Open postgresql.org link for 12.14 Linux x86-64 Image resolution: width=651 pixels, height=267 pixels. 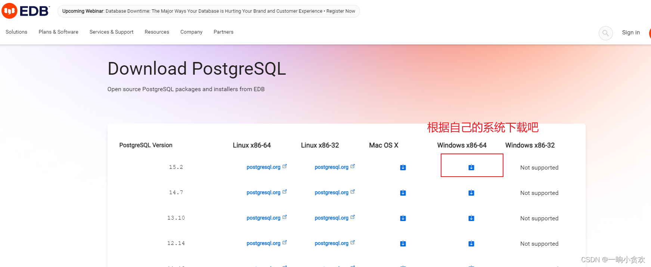coord(267,243)
